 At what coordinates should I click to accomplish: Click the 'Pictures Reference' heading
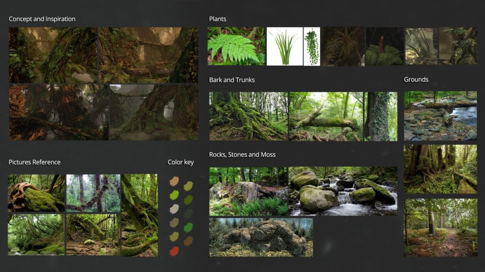coord(34,162)
